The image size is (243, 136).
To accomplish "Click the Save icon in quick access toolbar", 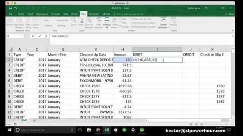I will click(10, 8).
